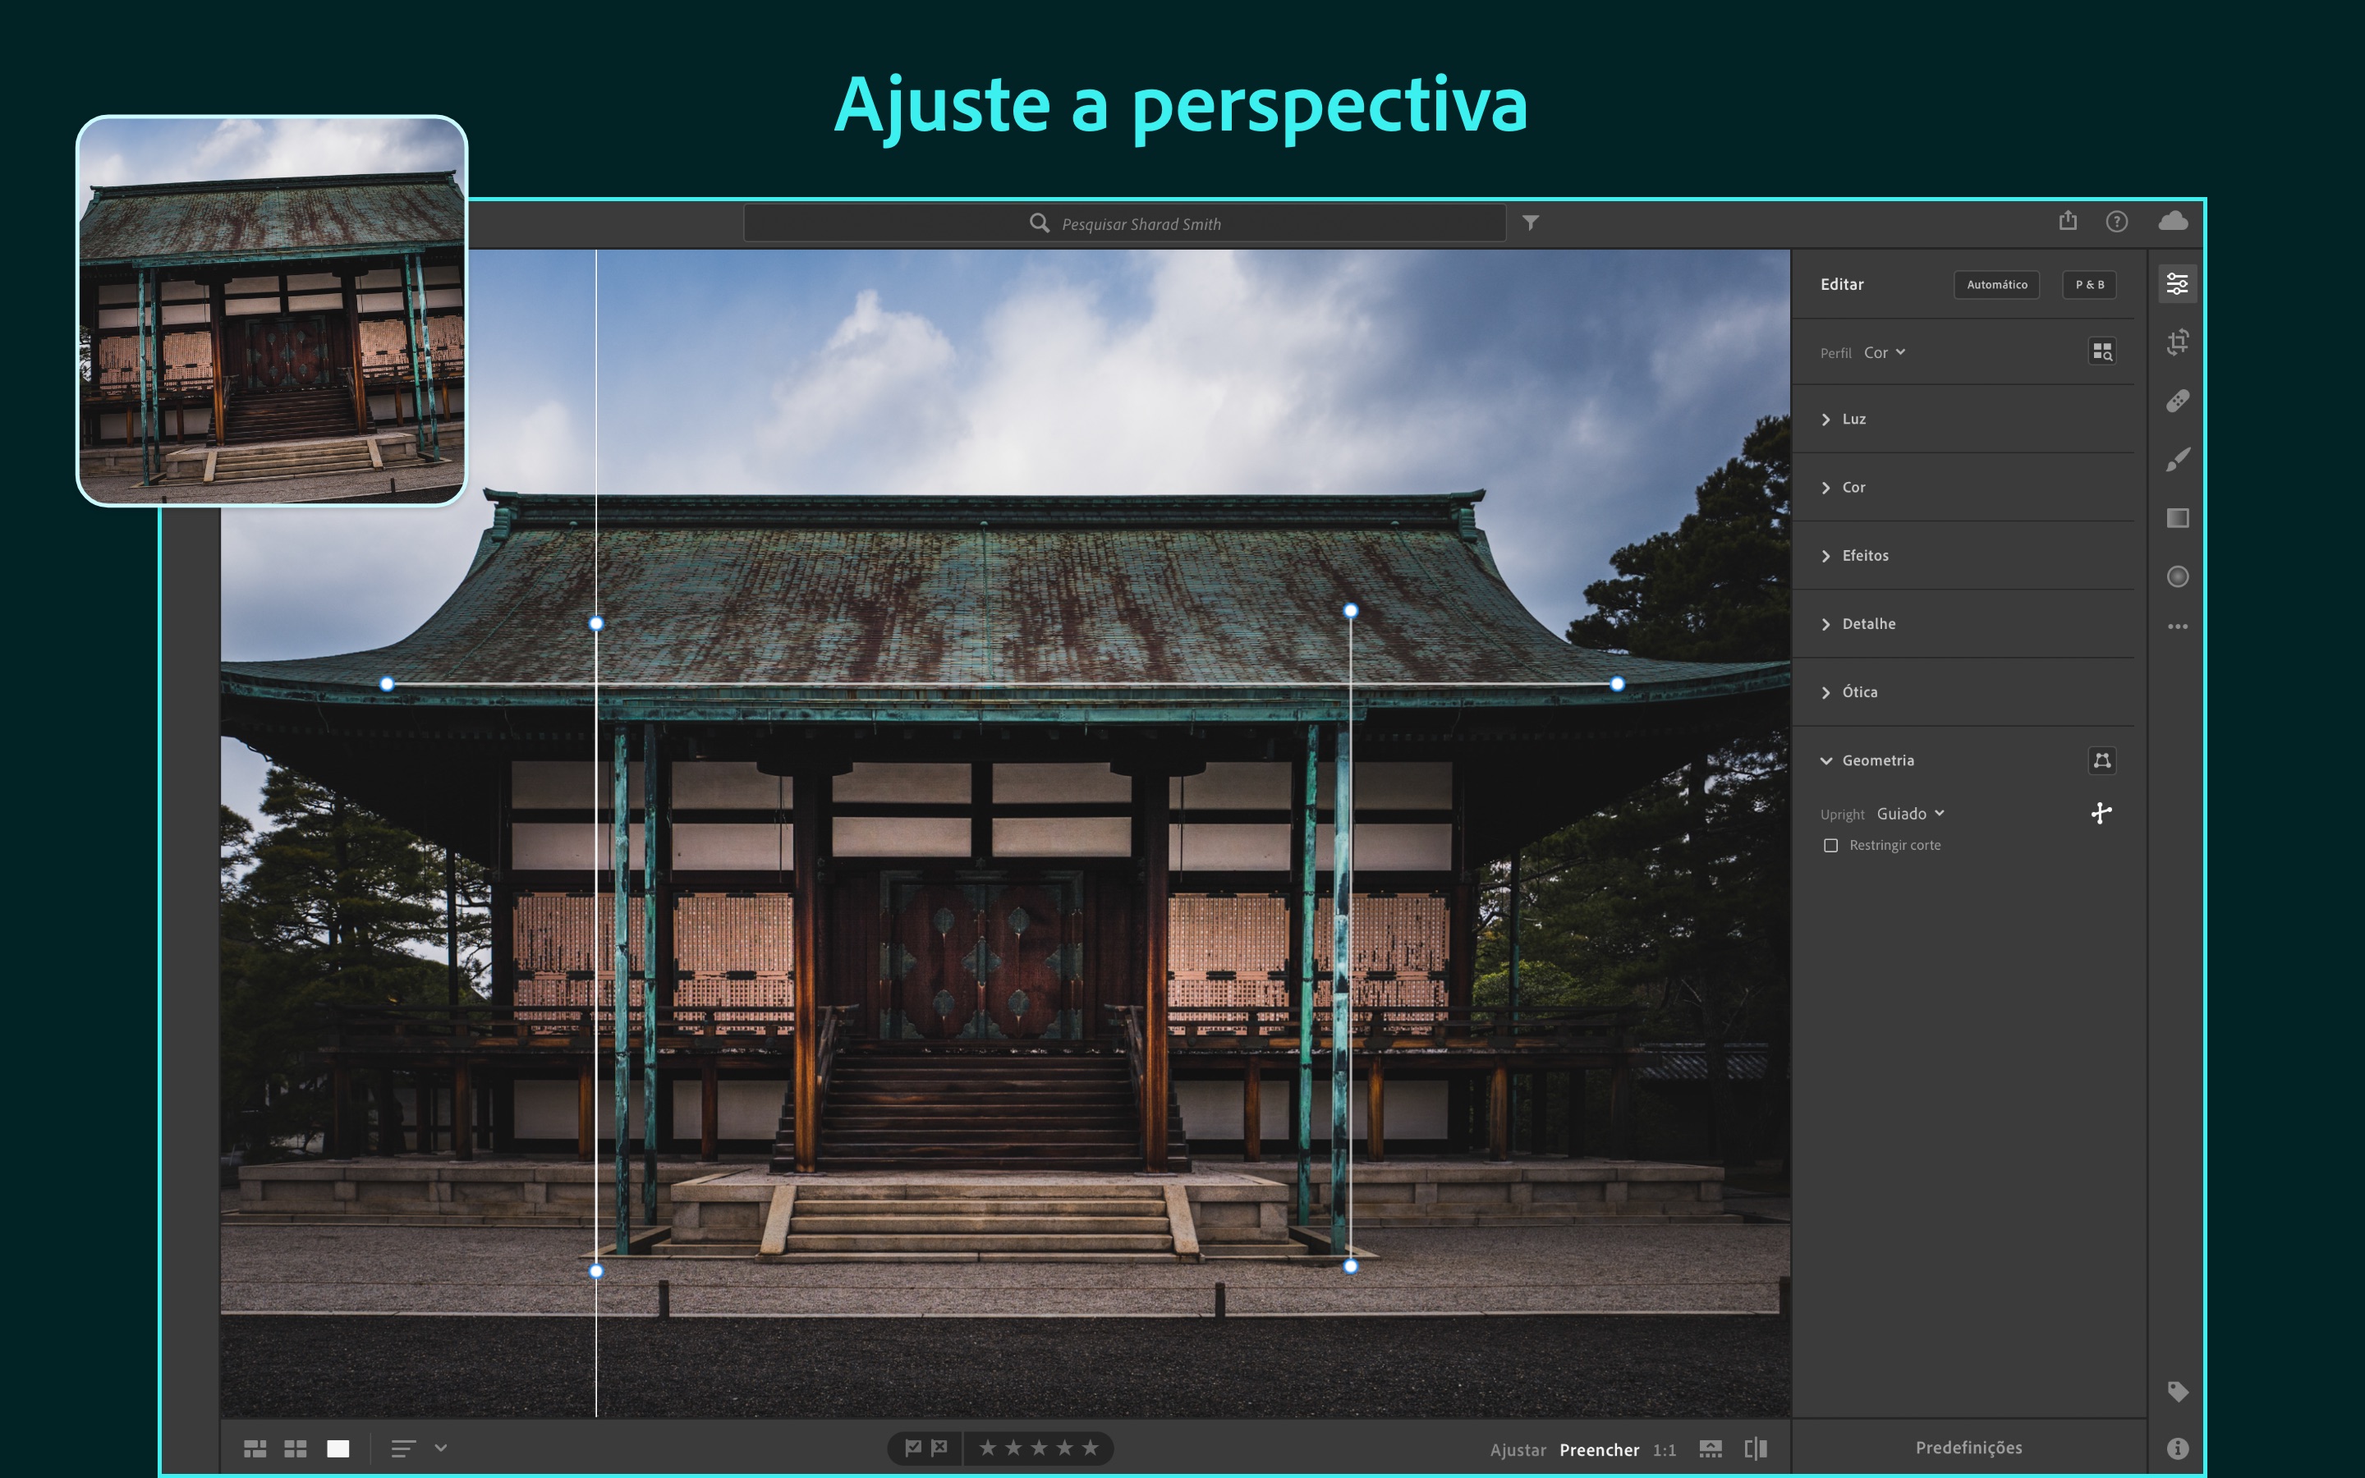This screenshot has height=1478, width=2365.
Task: Click the P & B button
Action: pyautogui.click(x=2089, y=284)
